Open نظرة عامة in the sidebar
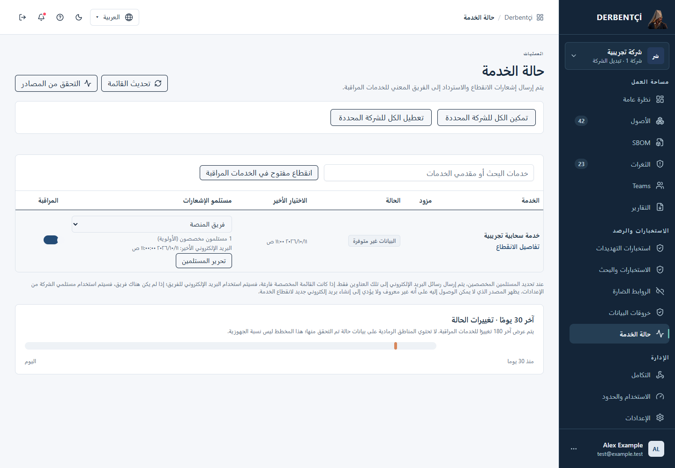This screenshot has height=468, width=675. [x=619, y=99]
